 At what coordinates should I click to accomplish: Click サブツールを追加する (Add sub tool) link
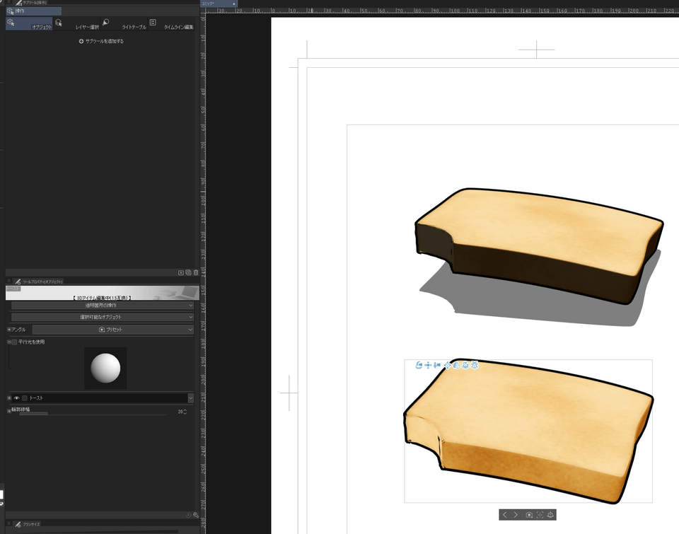point(101,41)
